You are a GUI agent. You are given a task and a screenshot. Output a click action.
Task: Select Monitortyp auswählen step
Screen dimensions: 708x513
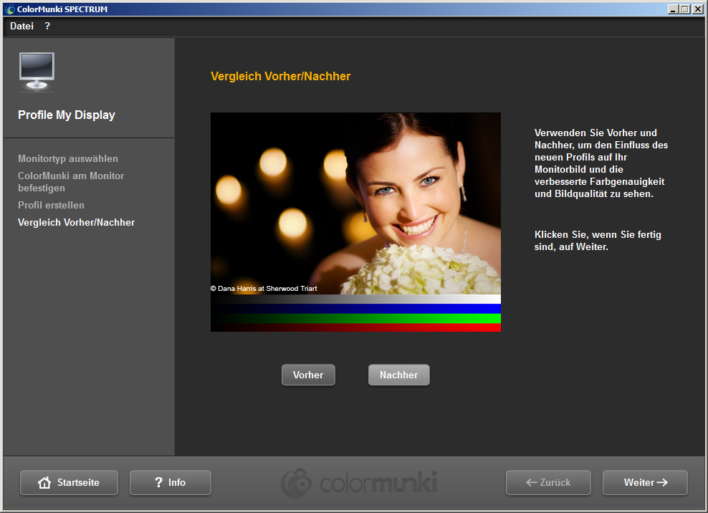[68, 158]
